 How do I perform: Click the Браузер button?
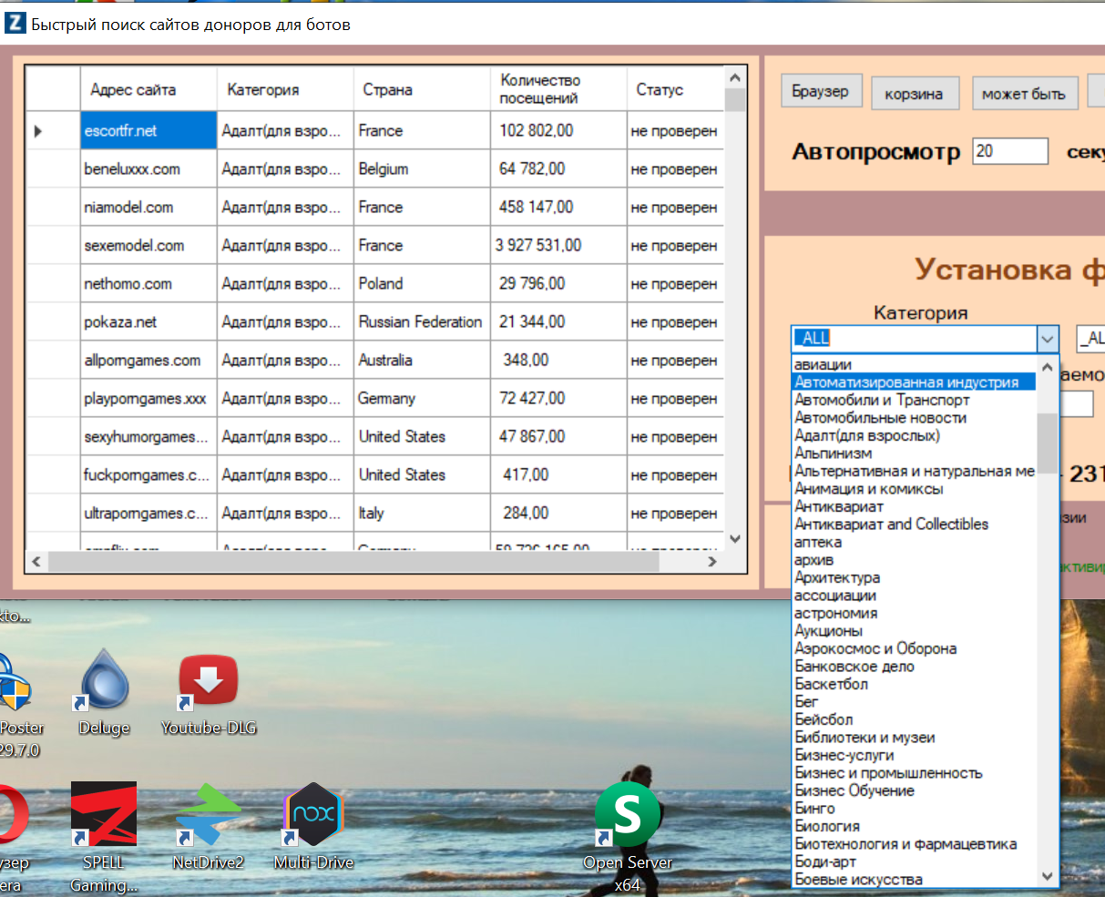click(x=820, y=92)
